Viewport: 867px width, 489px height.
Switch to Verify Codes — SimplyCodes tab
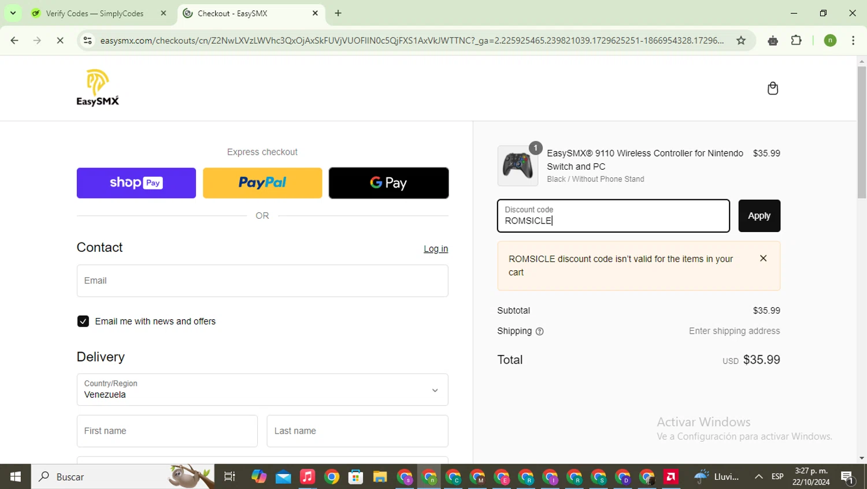[95, 13]
